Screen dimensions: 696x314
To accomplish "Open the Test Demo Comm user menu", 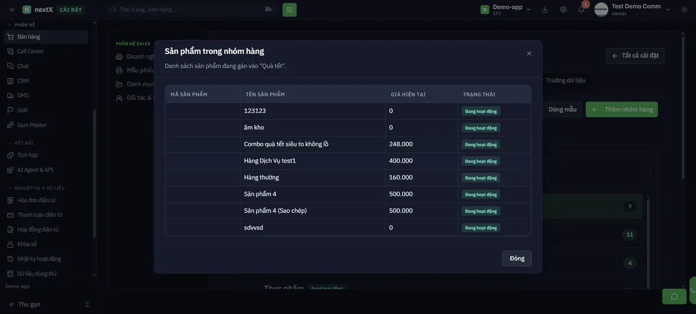I will (x=633, y=10).
